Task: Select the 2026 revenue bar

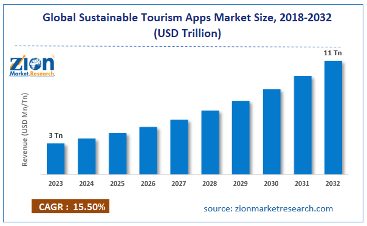Action: 148,151
